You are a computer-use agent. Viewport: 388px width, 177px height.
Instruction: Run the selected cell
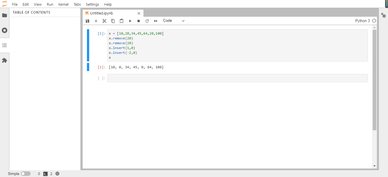click(130, 21)
